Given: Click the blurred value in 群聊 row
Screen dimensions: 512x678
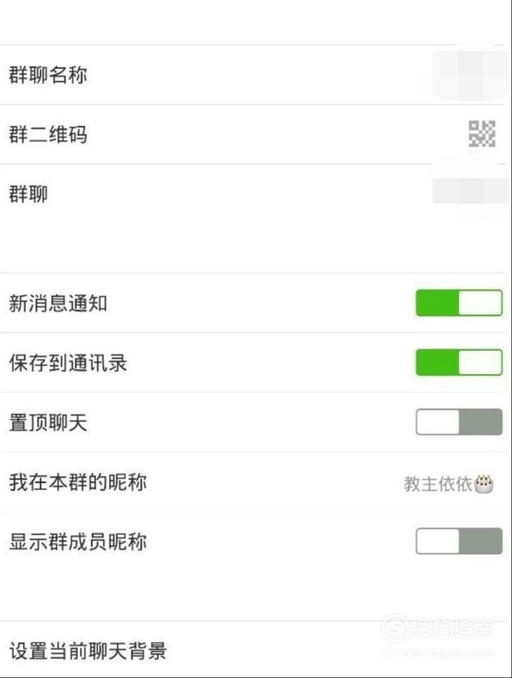Looking at the screenshot, I should pyautogui.click(x=471, y=191).
